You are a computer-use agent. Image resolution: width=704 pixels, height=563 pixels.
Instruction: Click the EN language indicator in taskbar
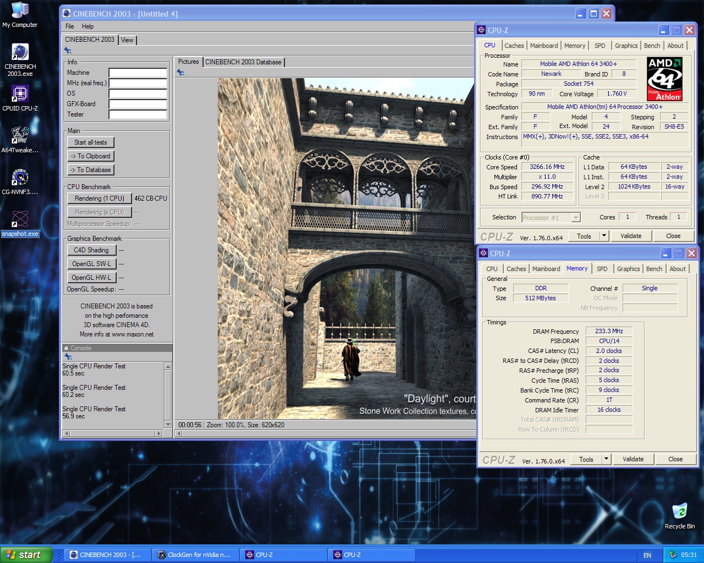647,555
